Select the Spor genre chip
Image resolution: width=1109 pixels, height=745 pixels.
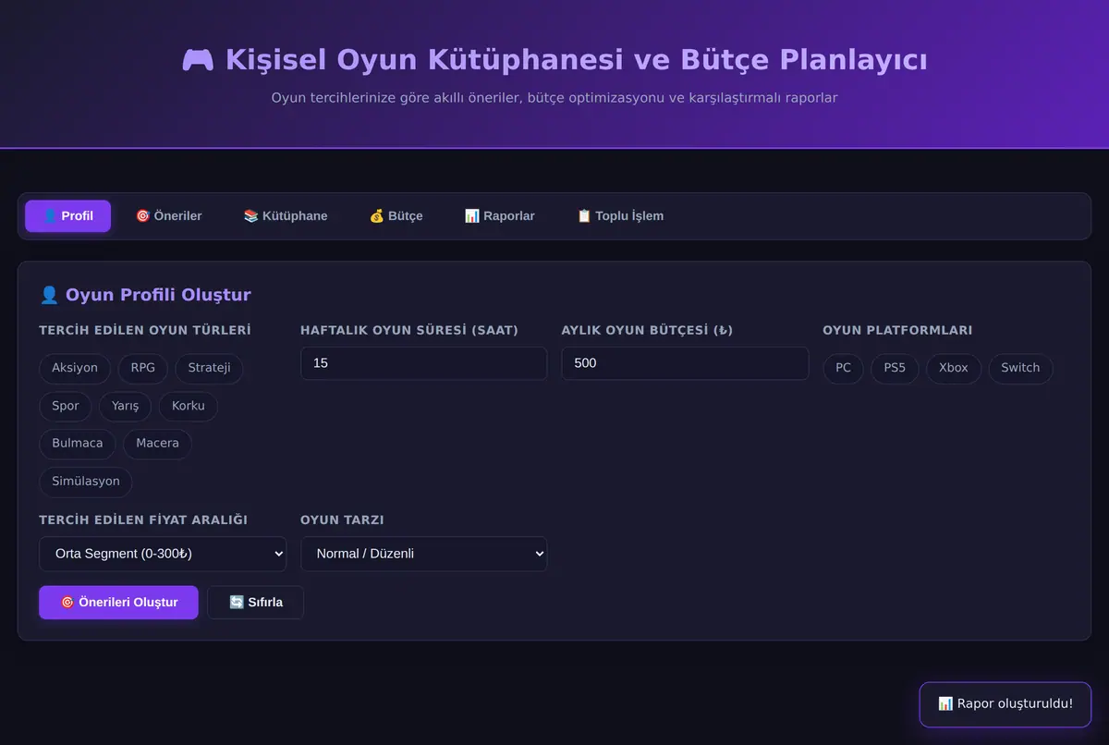pos(66,406)
